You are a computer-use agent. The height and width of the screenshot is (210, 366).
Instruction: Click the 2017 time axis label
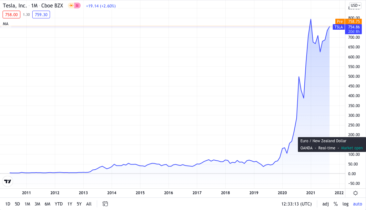[197, 193]
